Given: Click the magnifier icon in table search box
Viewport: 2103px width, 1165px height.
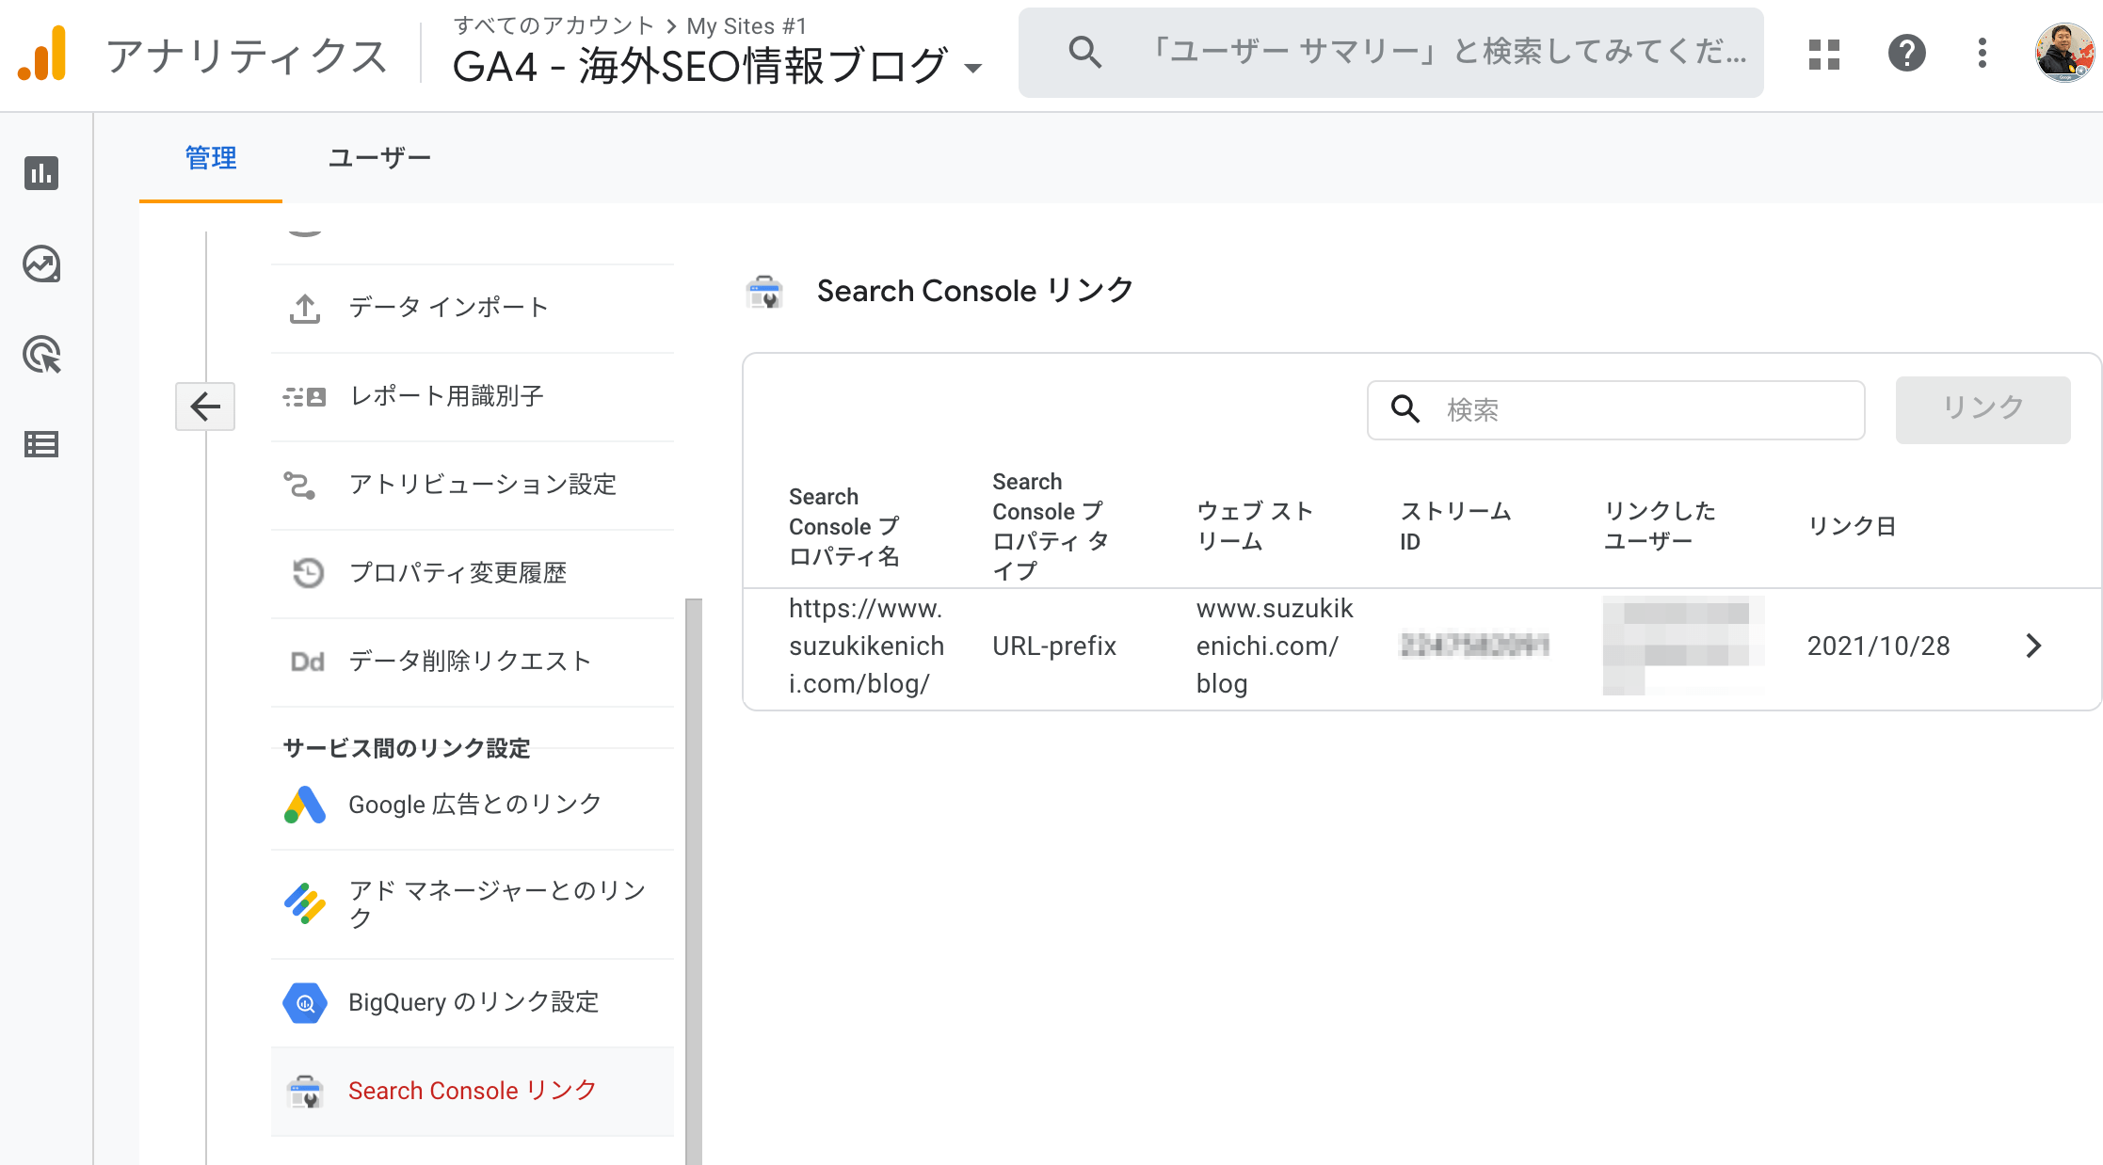Looking at the screenshot, I should click(1405, 408).
